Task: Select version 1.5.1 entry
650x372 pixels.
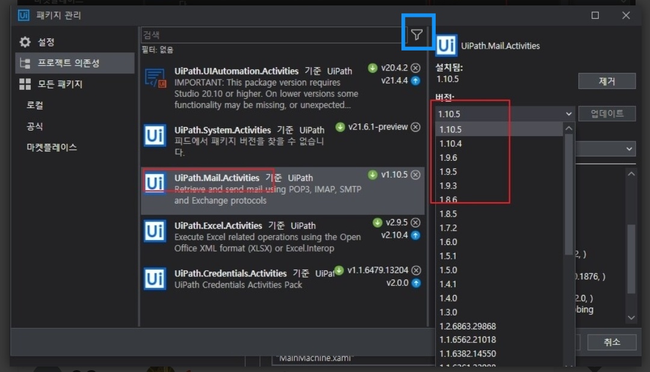Action: 499,256
